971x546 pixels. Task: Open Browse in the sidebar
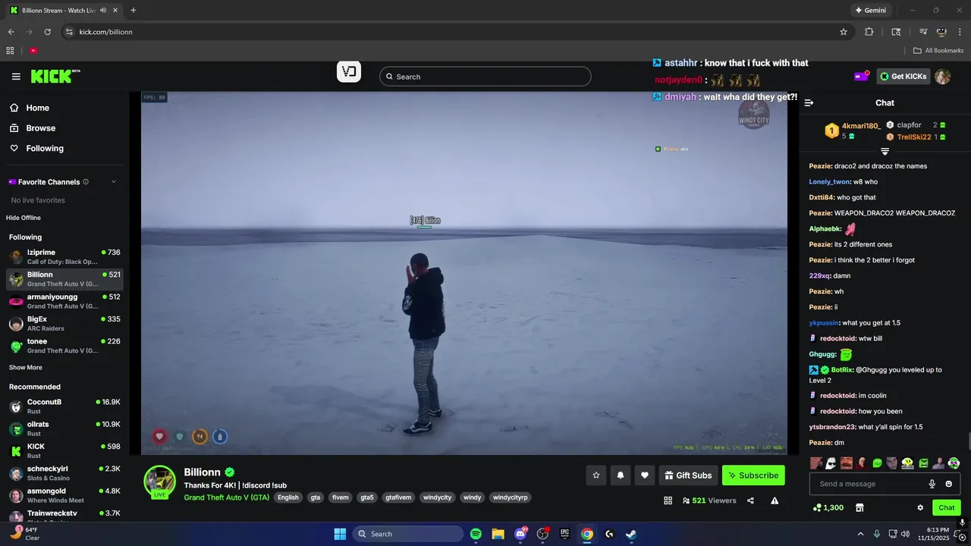click(x=64, y=128)
